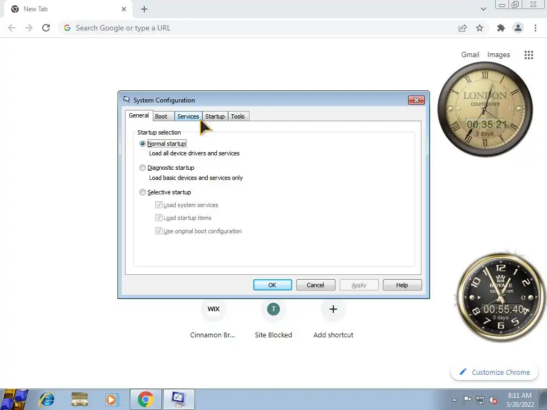Open the Tools tab
This screenshot has height=410, width=547.
238,116
